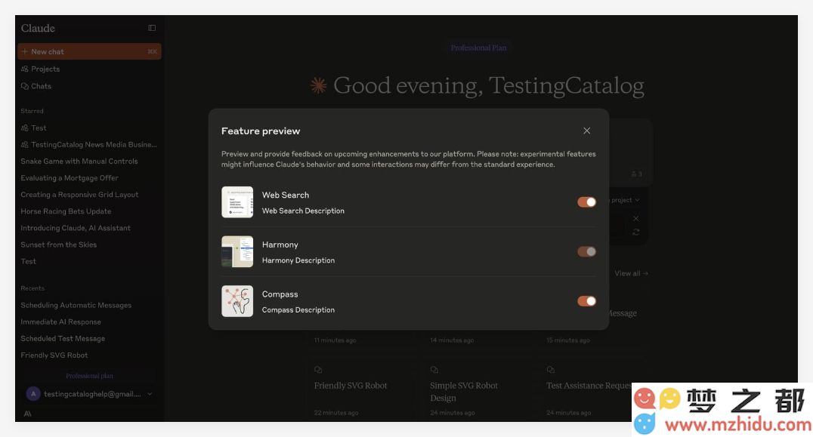
Task: Click the Projects icon in the sidebar
Action: [x=24, y=69]
